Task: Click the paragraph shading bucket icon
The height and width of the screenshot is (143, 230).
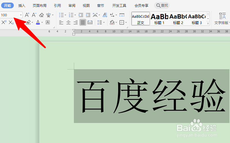Action: [112, 22]
